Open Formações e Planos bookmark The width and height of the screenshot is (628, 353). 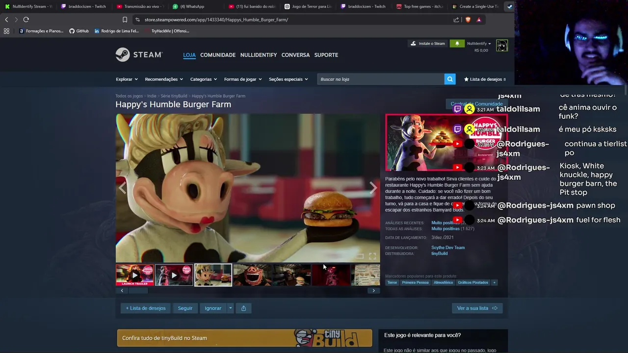41,31
